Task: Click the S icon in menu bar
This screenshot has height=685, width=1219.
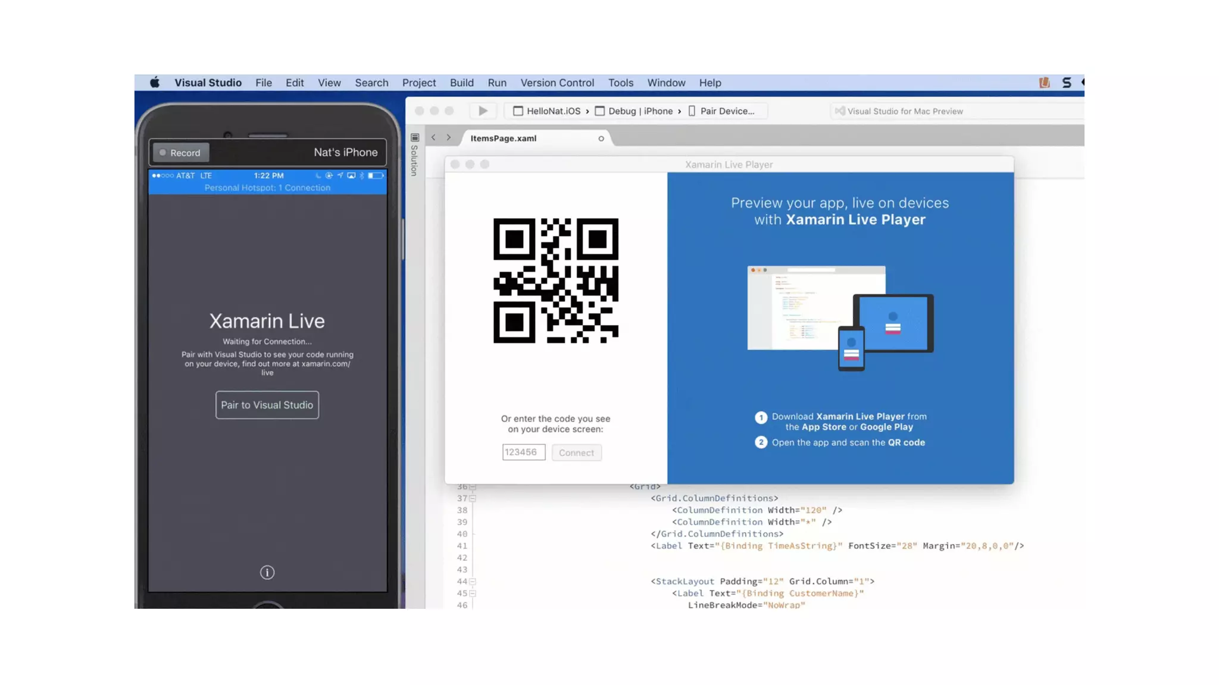Action: click(1067, 83)
